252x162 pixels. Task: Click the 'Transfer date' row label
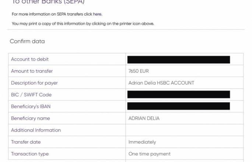click(26, 142)
